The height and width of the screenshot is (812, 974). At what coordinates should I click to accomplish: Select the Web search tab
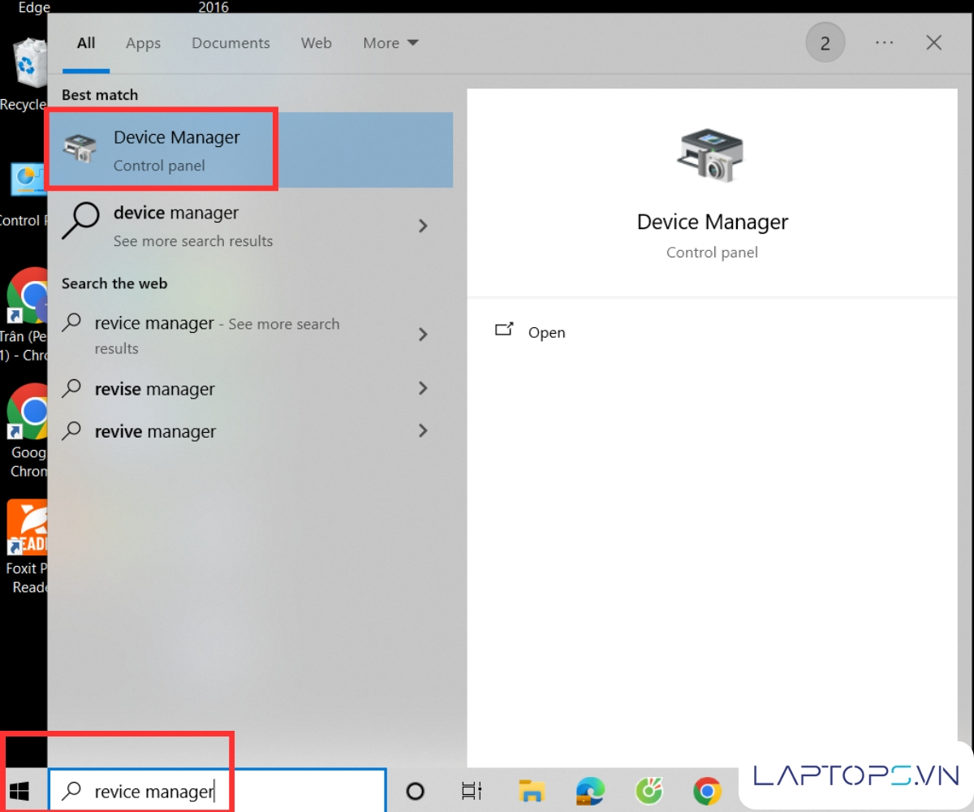[x=316, y=43]
